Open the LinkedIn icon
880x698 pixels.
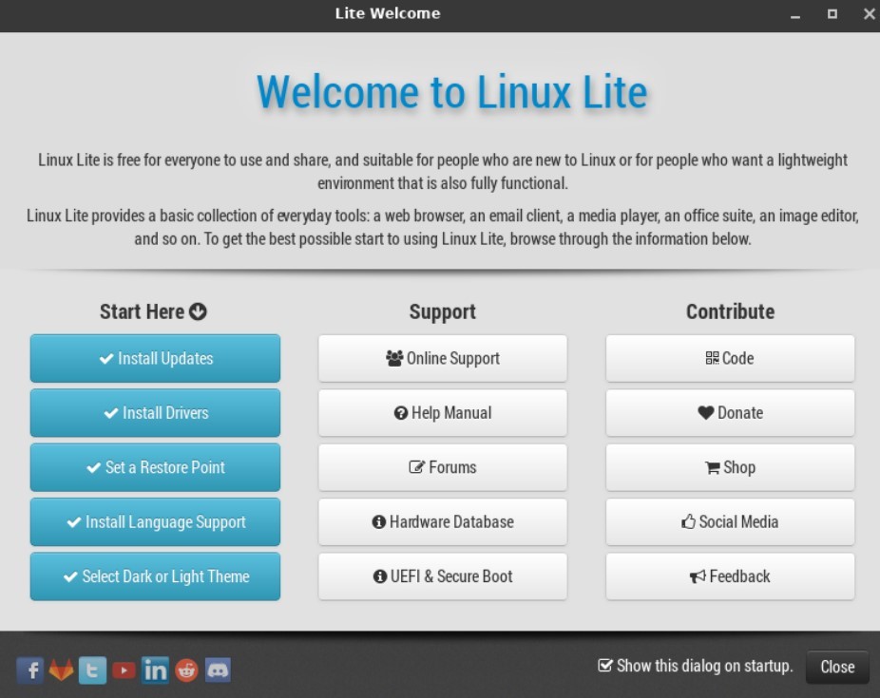155,670
